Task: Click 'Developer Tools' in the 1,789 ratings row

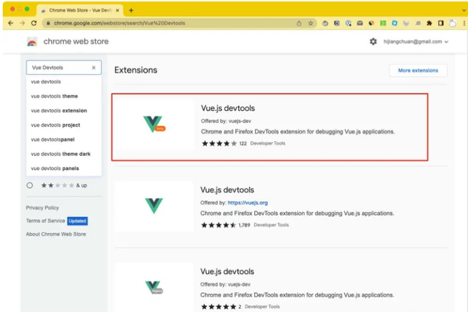Action: coord(271,225)
